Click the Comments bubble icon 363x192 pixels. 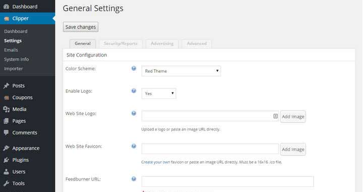point(6,133)
